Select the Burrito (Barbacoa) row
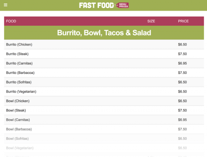Screen dimensions: 207x157 click(104, 72)
